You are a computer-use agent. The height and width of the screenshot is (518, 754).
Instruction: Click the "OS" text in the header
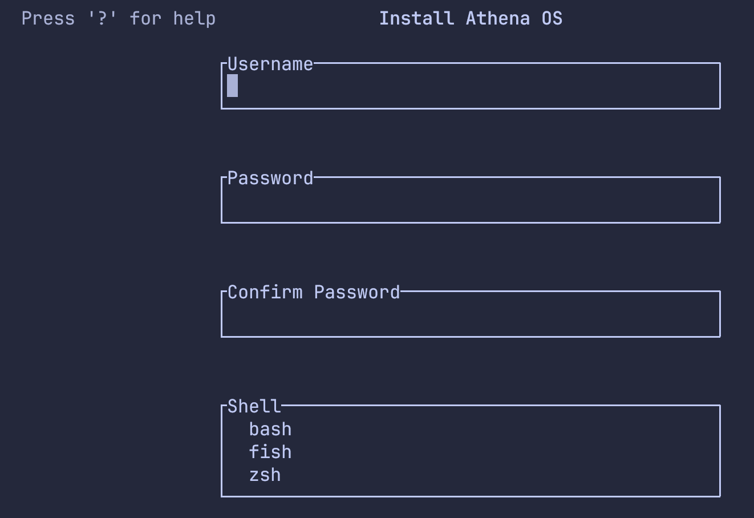[552, 19]
